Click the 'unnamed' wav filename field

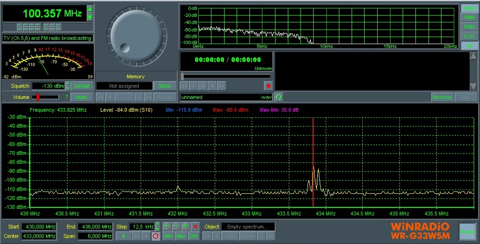[x=226, y=97]
